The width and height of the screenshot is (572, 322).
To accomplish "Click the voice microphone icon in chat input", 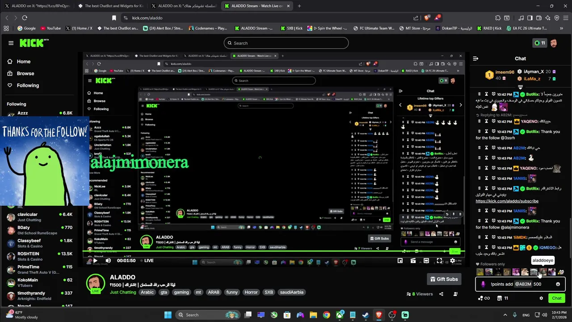I will tap(483, 284).
